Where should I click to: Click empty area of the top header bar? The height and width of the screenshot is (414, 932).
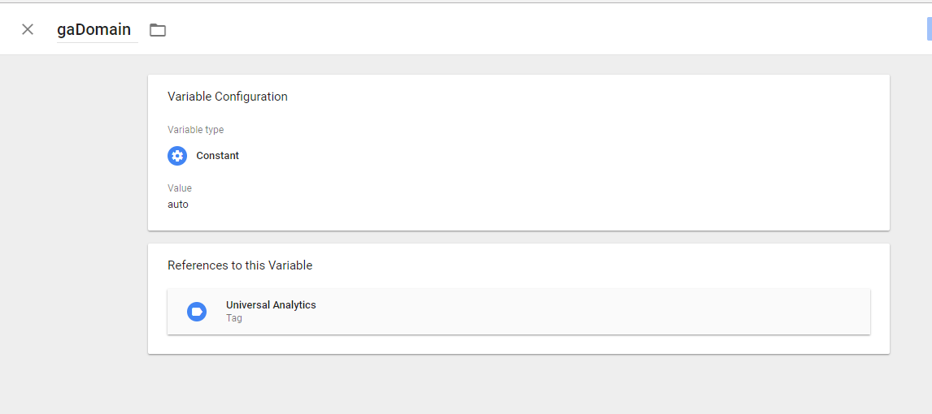click(535, 29)
